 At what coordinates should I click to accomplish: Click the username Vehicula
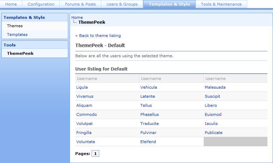pyautogui.click(x=149, y=87)
